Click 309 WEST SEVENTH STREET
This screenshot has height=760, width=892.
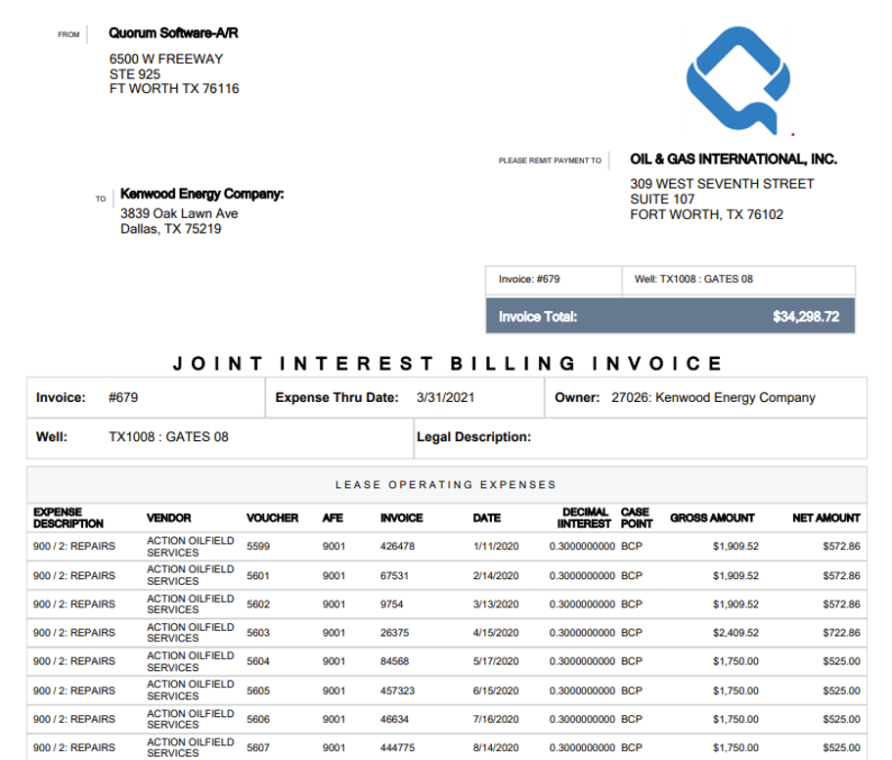click(722, 184)
